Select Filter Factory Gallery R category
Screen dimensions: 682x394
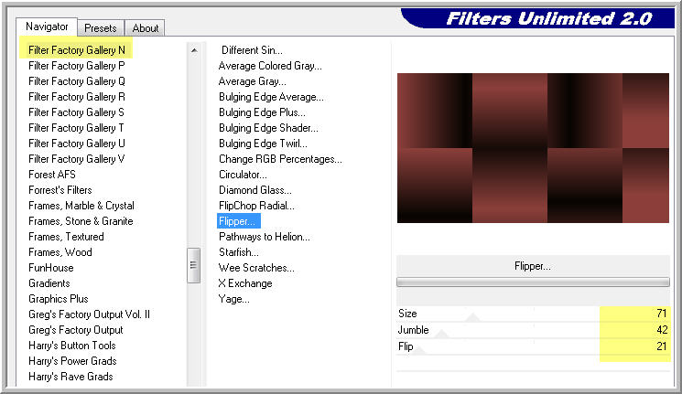[77, 97]
